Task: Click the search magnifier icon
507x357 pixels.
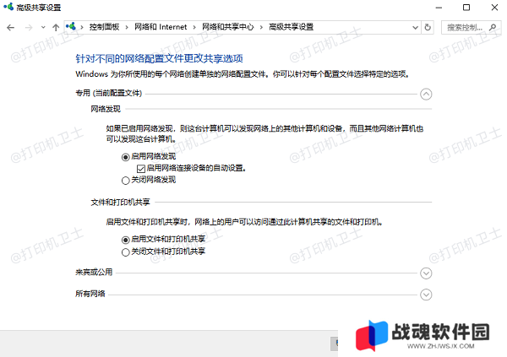Action: (493, 28)
